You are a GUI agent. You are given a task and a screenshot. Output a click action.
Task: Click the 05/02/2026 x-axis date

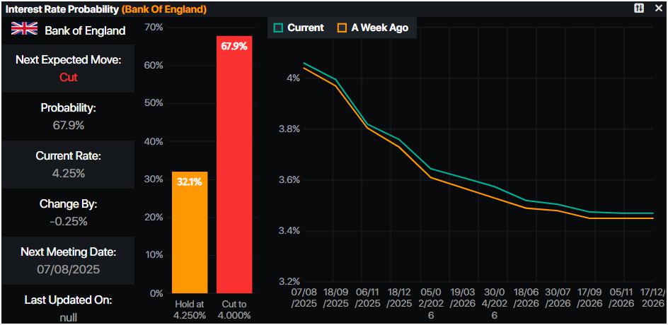click(431, 304)
